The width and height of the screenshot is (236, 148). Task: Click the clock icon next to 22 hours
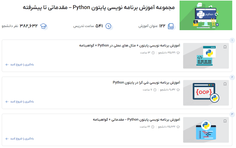click(x=153, y=127)
